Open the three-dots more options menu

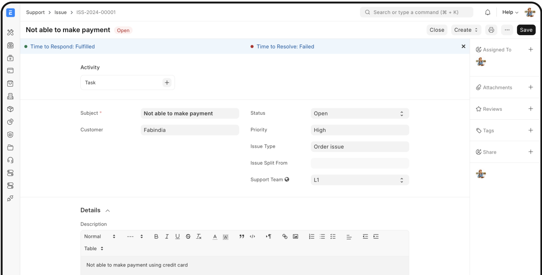(x=507, y=30)
